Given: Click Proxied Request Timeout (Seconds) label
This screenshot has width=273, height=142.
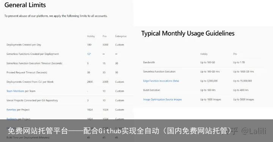Looking at the screenshot, I should 27,73.
